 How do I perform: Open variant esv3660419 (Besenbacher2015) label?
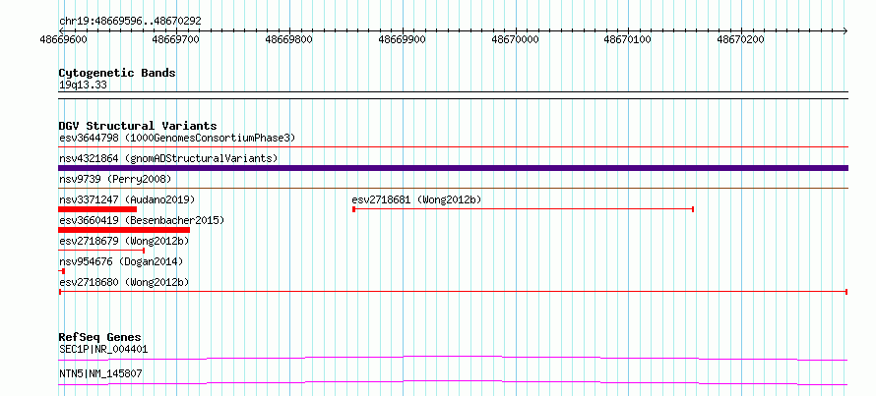(142, 220)
